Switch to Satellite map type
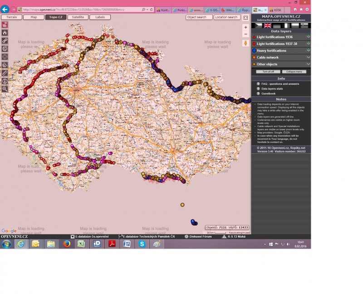The width and height of the screenshot is (363, 294). [78, 17]
